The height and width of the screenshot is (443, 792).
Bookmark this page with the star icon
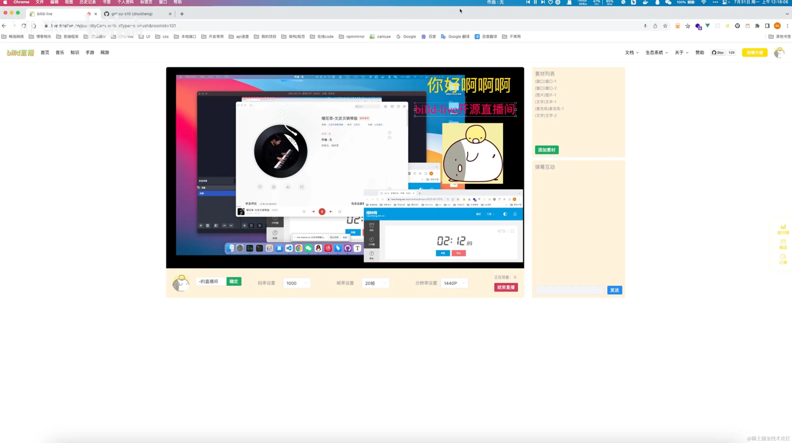point(665,26)
